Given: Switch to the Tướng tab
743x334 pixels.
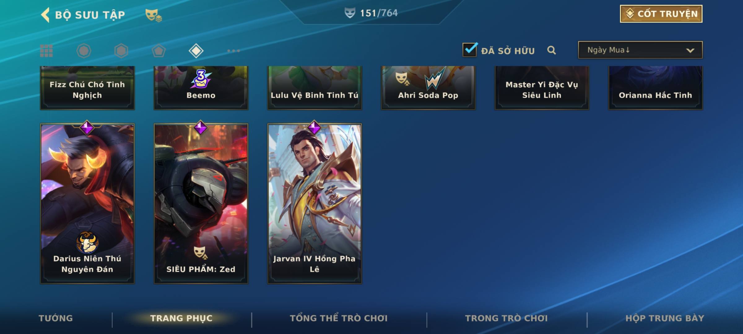Looking at the screenshot, I should coord(56,318).
